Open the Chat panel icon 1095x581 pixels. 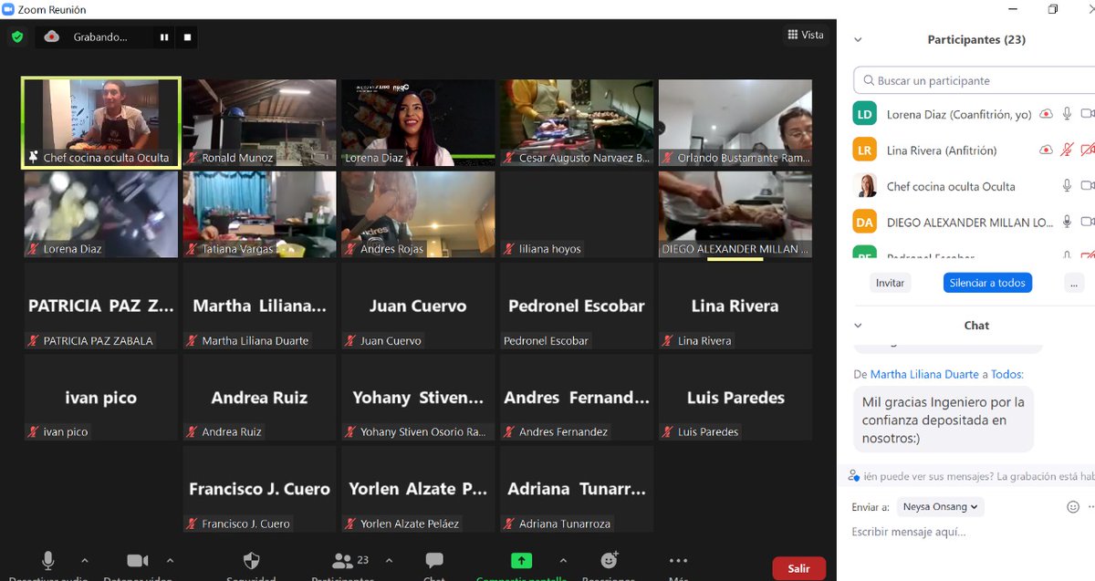coord(433,559)
